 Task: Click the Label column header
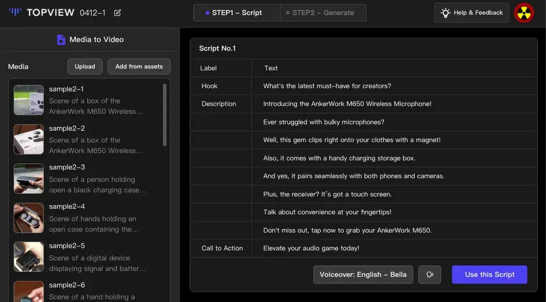click(208, 68)
